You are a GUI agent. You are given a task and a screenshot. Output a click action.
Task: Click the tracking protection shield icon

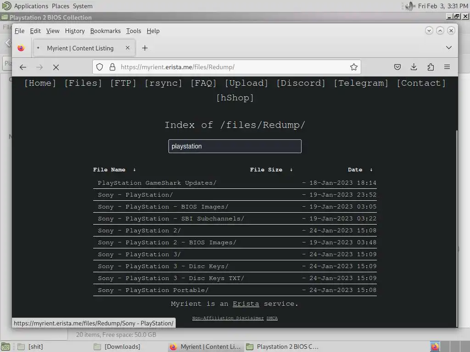point(100,67)
